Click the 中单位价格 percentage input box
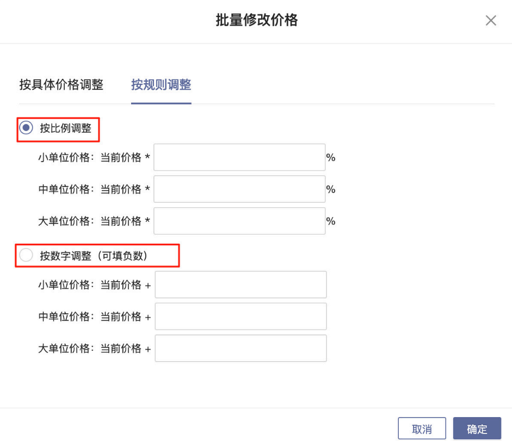This screenshot has height=441, width=512. 239,189
